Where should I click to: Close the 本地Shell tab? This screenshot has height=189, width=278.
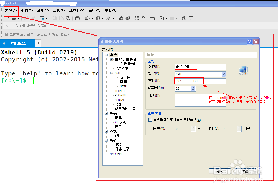click(x=31, y=43)
